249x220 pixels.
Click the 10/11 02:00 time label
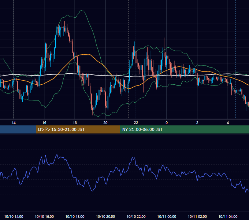point(197,216)
